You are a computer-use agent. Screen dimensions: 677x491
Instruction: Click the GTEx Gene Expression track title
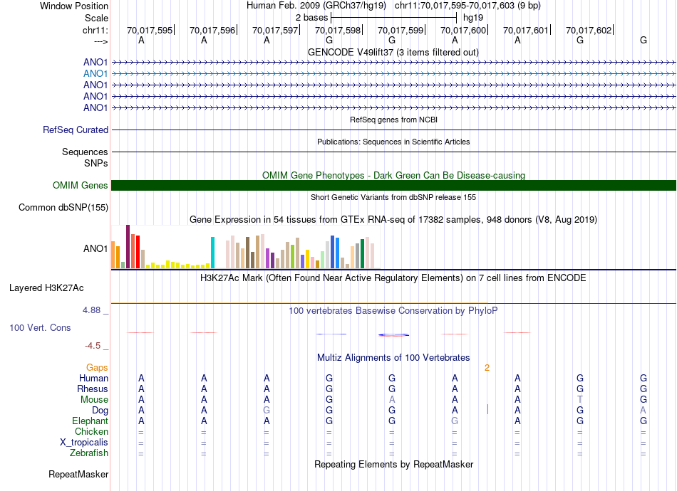click(x=393, y=220)
